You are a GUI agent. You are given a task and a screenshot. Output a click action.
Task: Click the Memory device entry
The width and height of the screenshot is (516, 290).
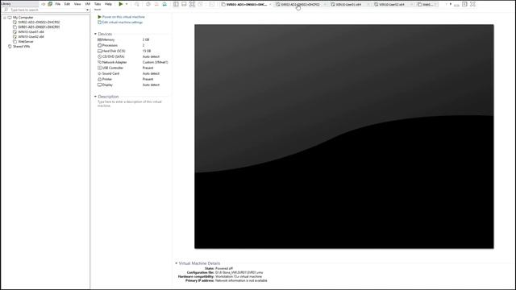[x=106, y=39]
